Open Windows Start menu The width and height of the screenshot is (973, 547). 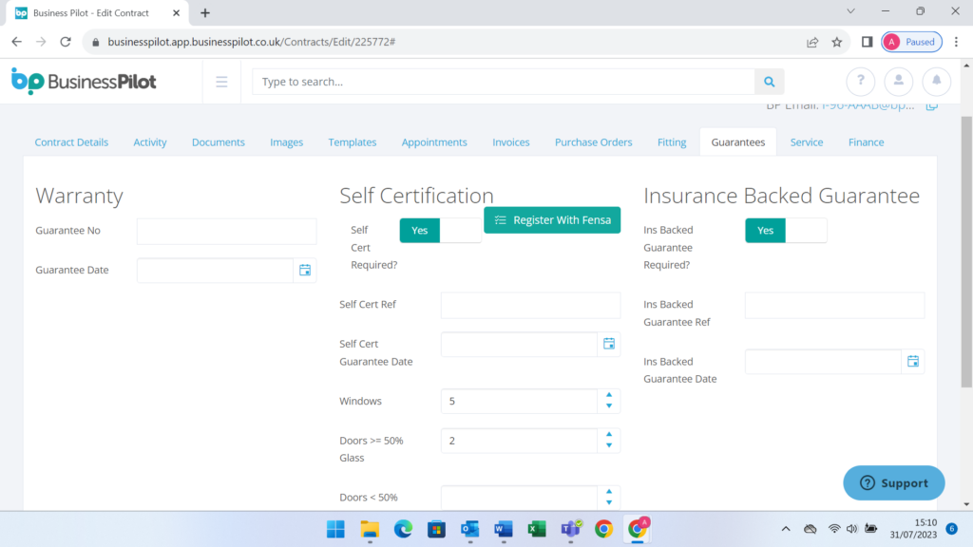[335, 529]
